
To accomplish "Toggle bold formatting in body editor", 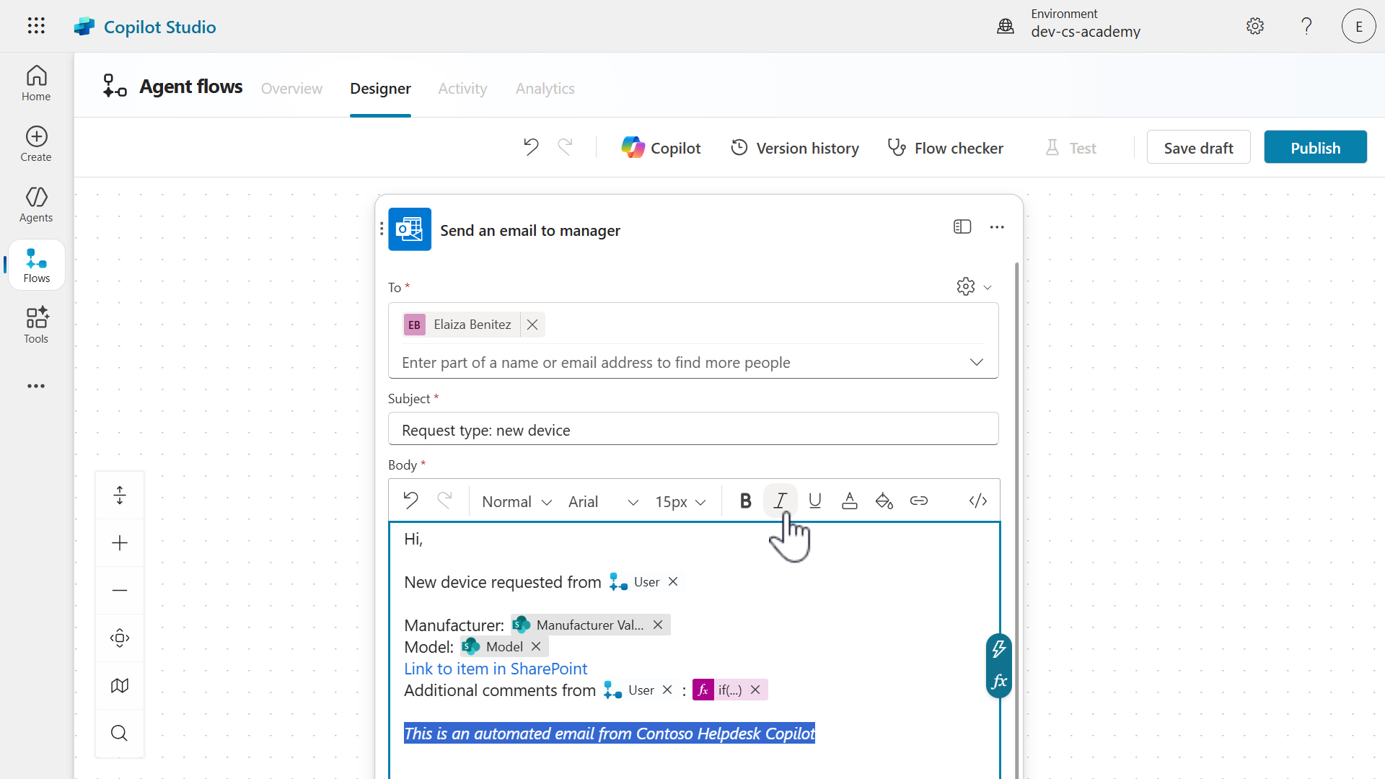I will [745, 501].
